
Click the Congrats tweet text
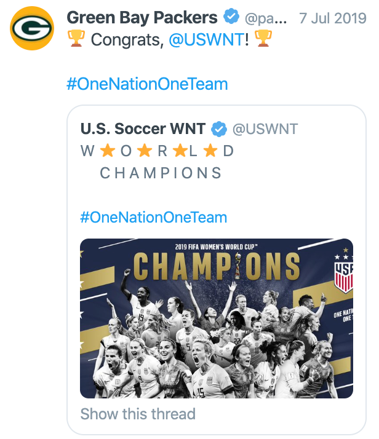coord(169,39)
